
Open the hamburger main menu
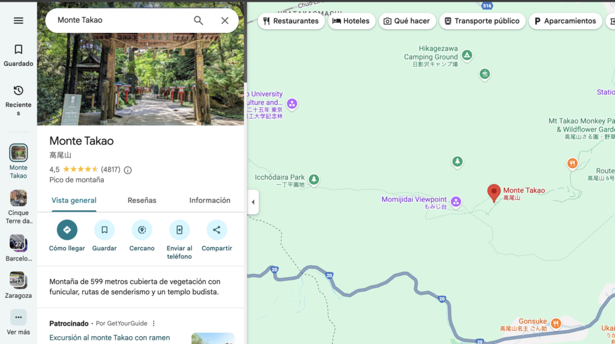[19, 20]
